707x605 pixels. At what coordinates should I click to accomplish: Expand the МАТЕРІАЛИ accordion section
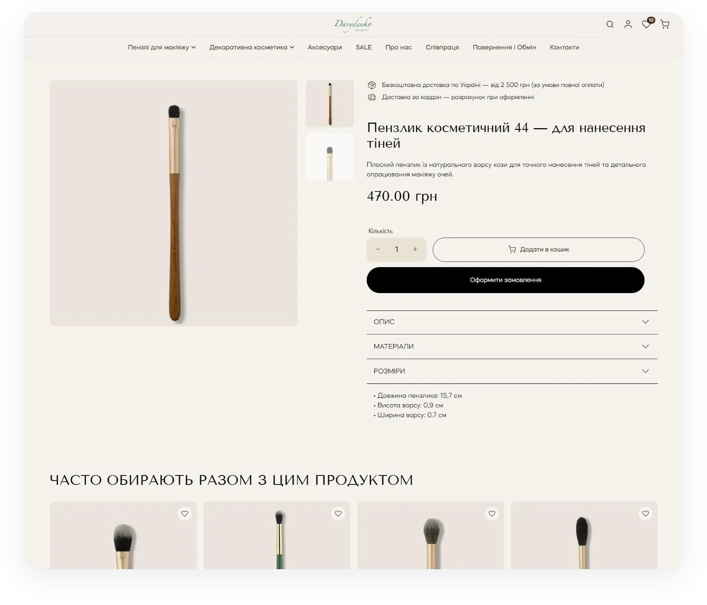point(512,346)
